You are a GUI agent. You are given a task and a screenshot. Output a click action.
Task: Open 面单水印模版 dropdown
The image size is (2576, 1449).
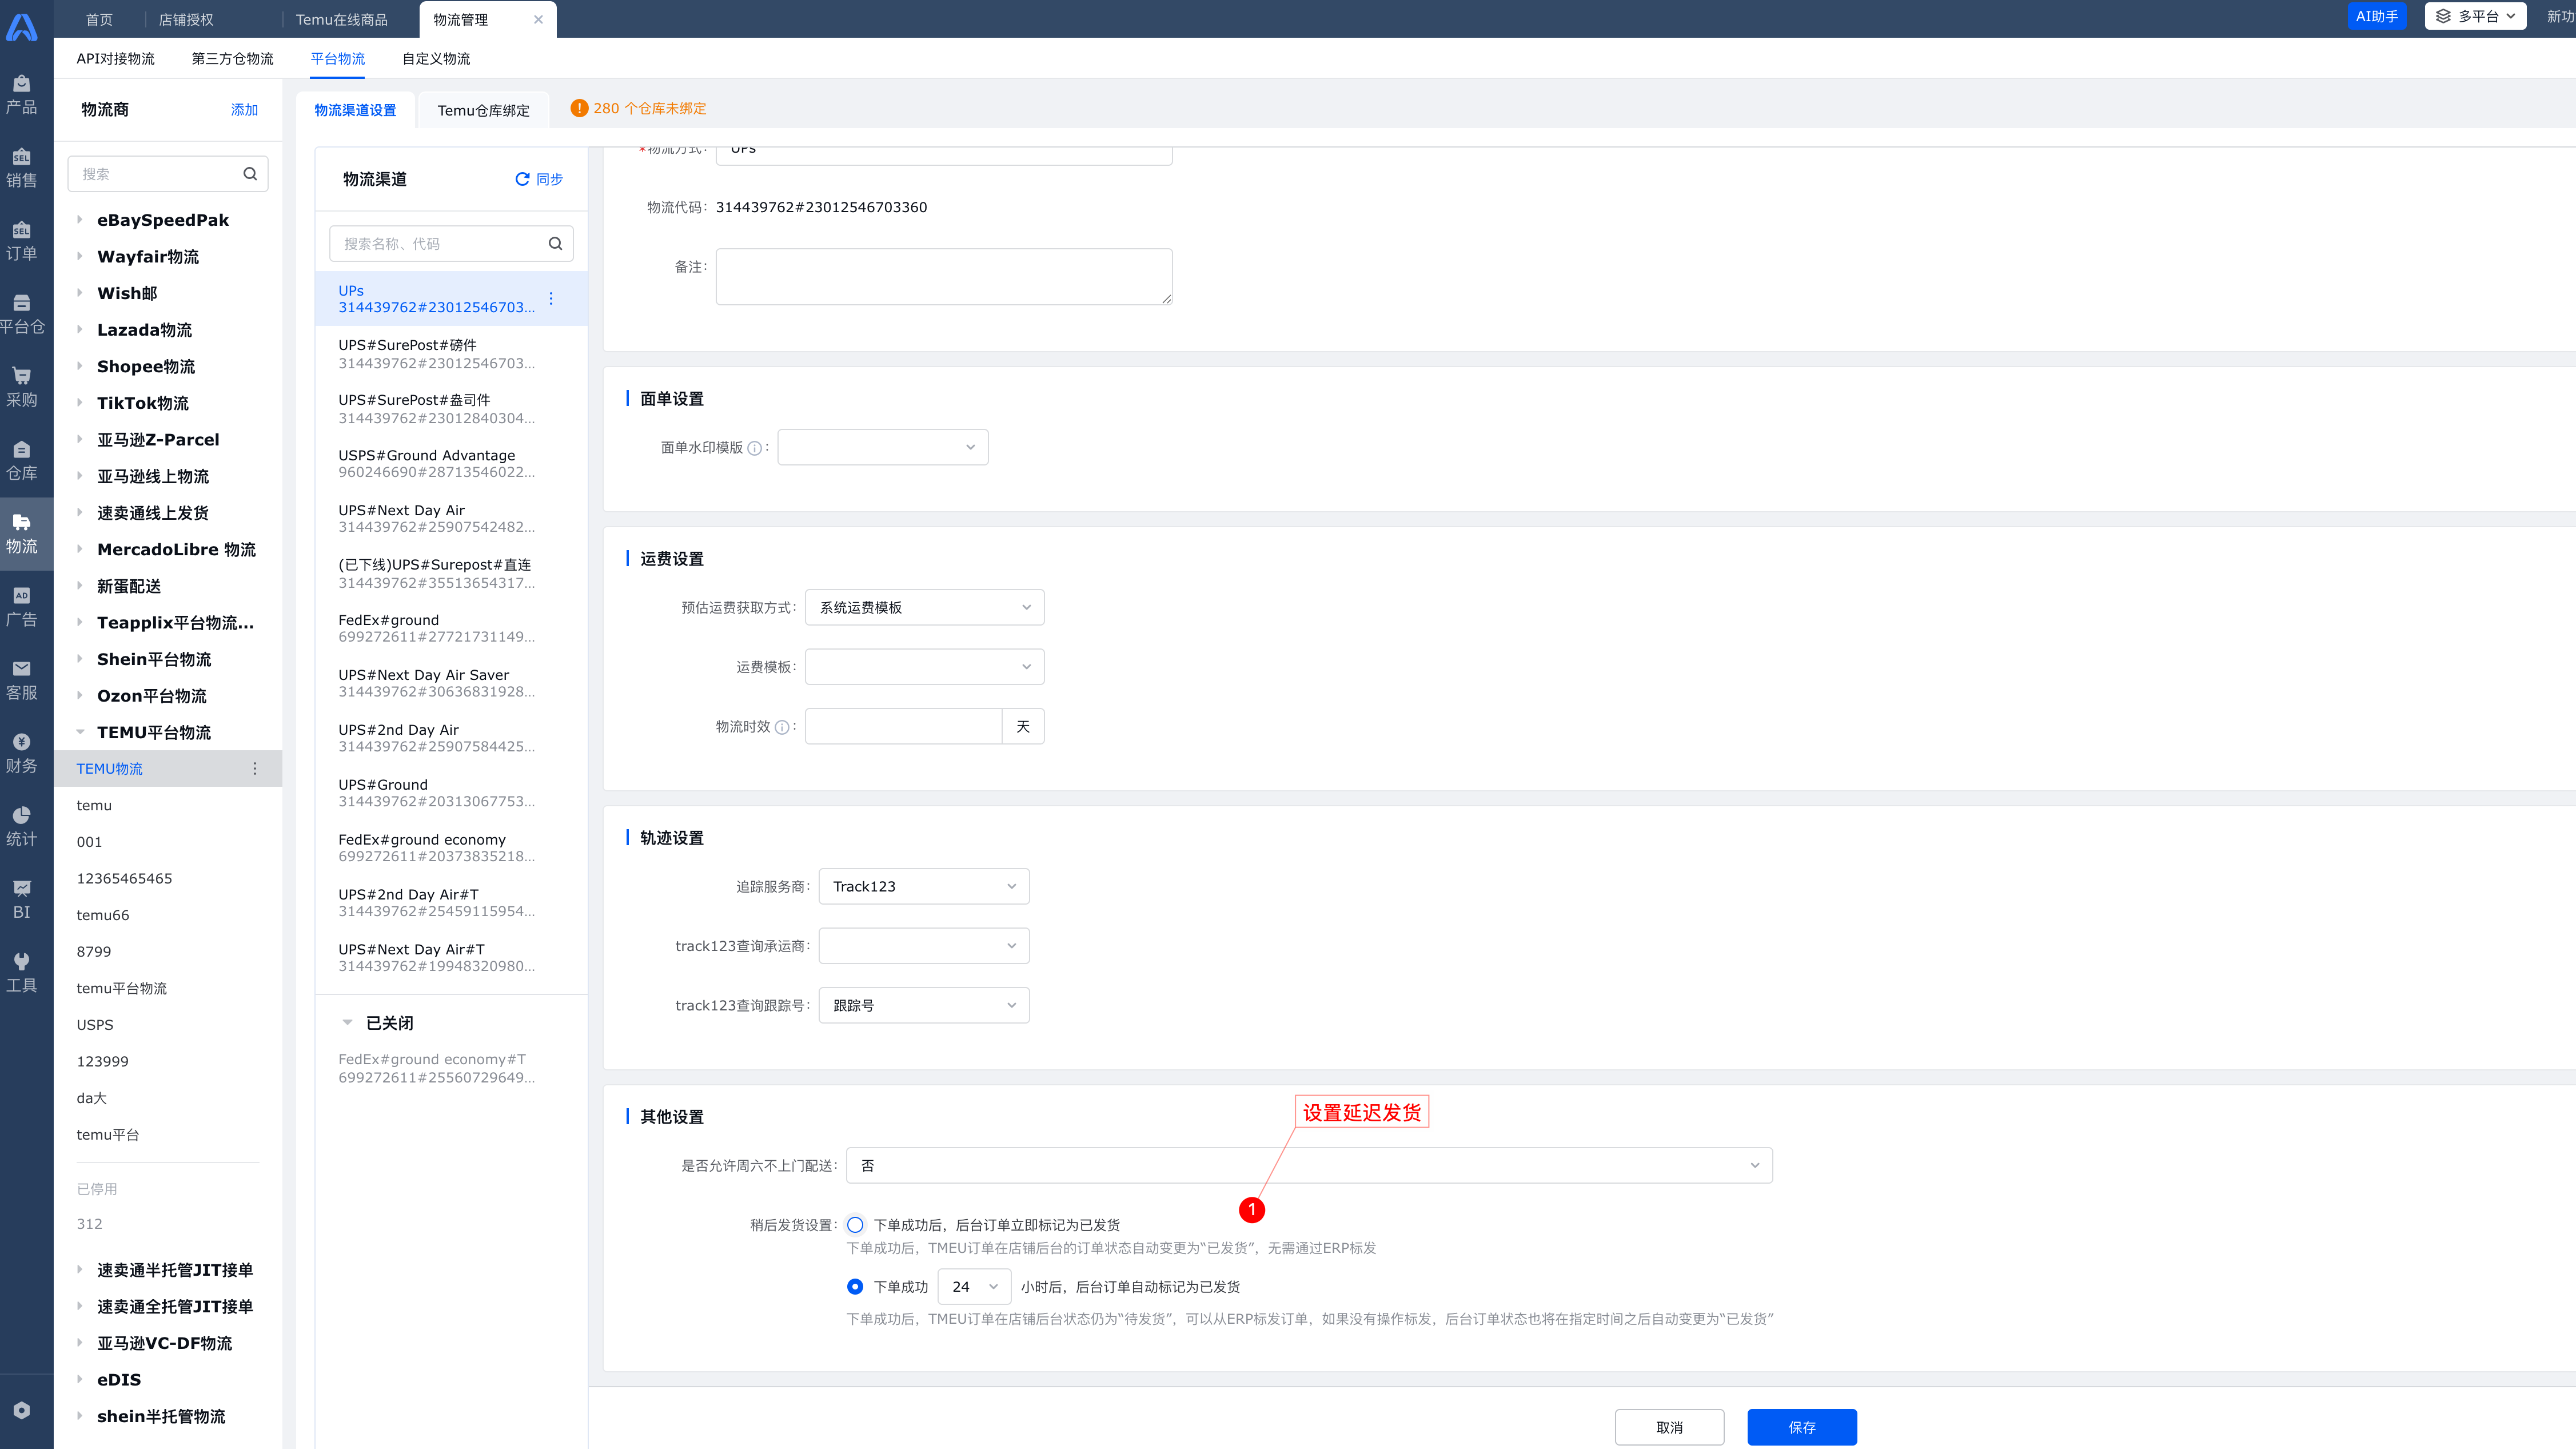pos(883,447)
